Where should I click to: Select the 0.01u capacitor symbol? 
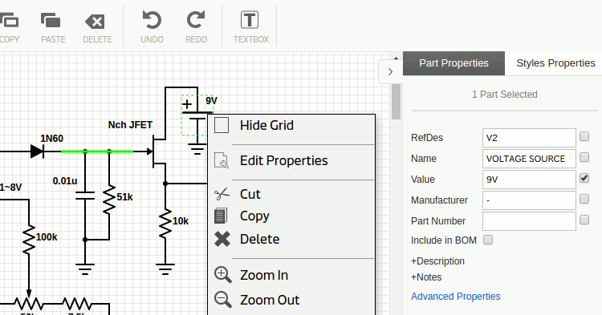(x=85, y=196)
